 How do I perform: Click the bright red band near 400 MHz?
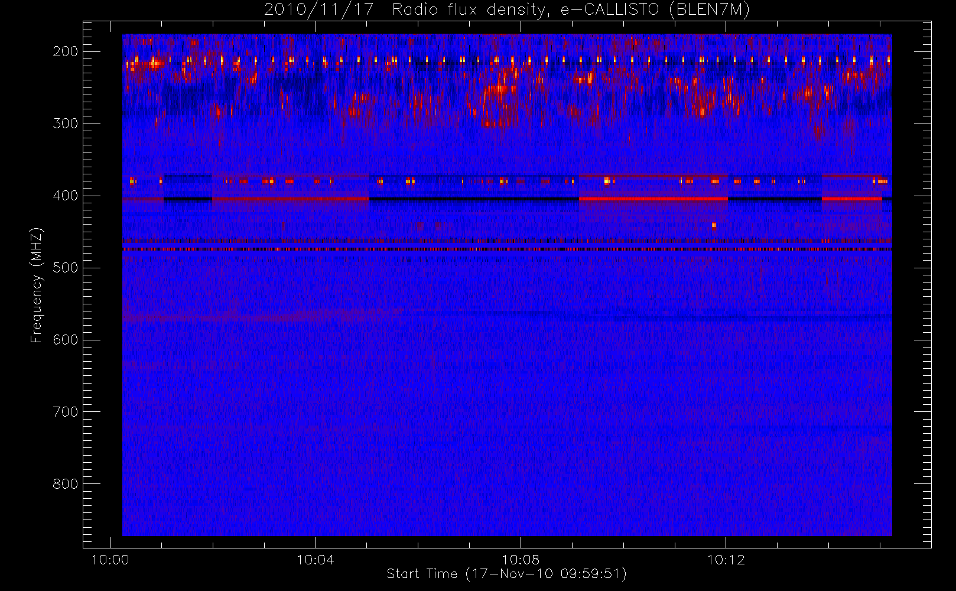653,199
